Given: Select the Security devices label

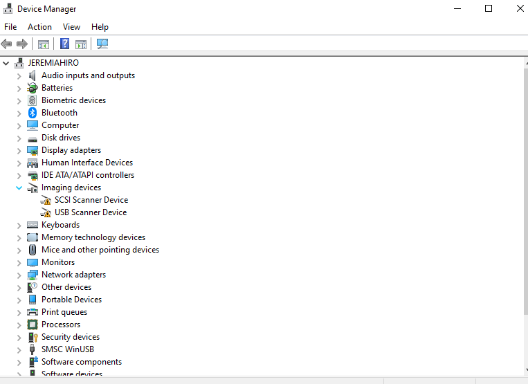Looking at the screenshot, I should point(71,337).
